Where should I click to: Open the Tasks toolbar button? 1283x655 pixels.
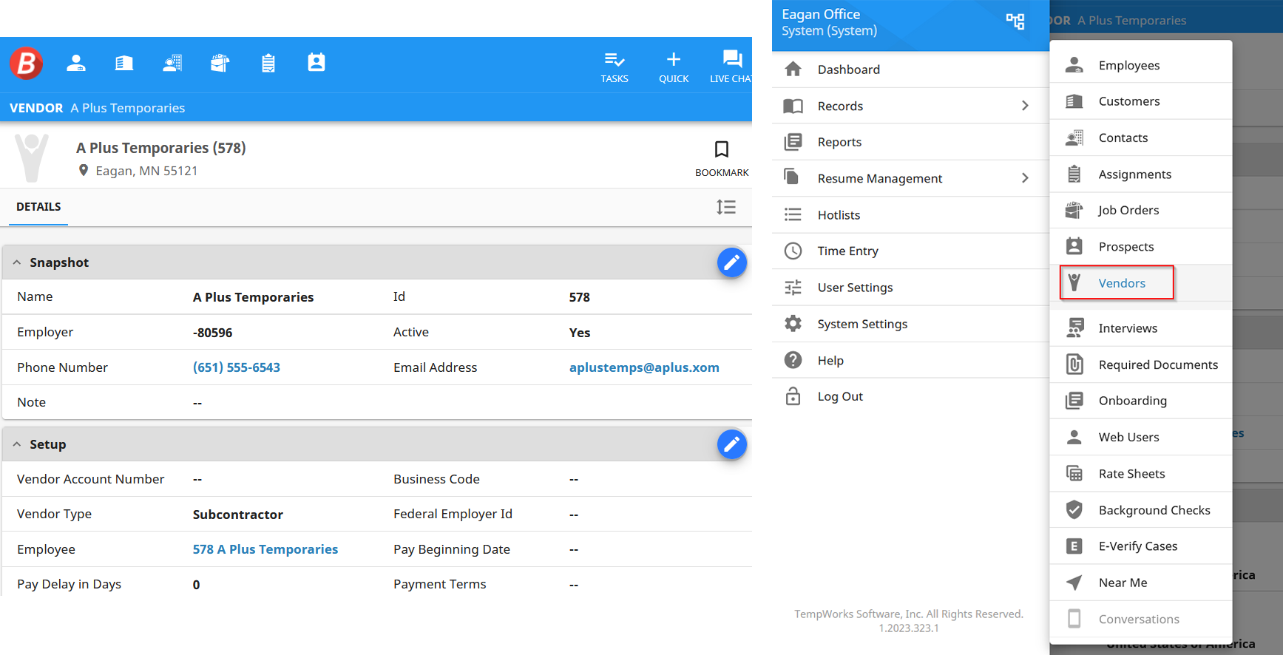point(615,67)
